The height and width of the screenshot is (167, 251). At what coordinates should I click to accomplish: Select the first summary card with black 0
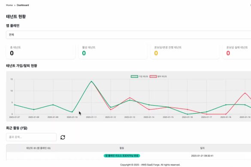tap(40, 51)
